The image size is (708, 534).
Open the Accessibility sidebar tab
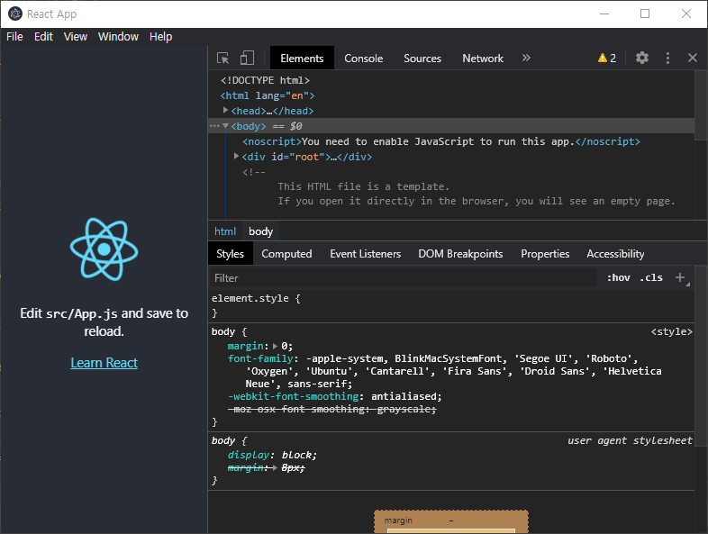pos(615,254)
